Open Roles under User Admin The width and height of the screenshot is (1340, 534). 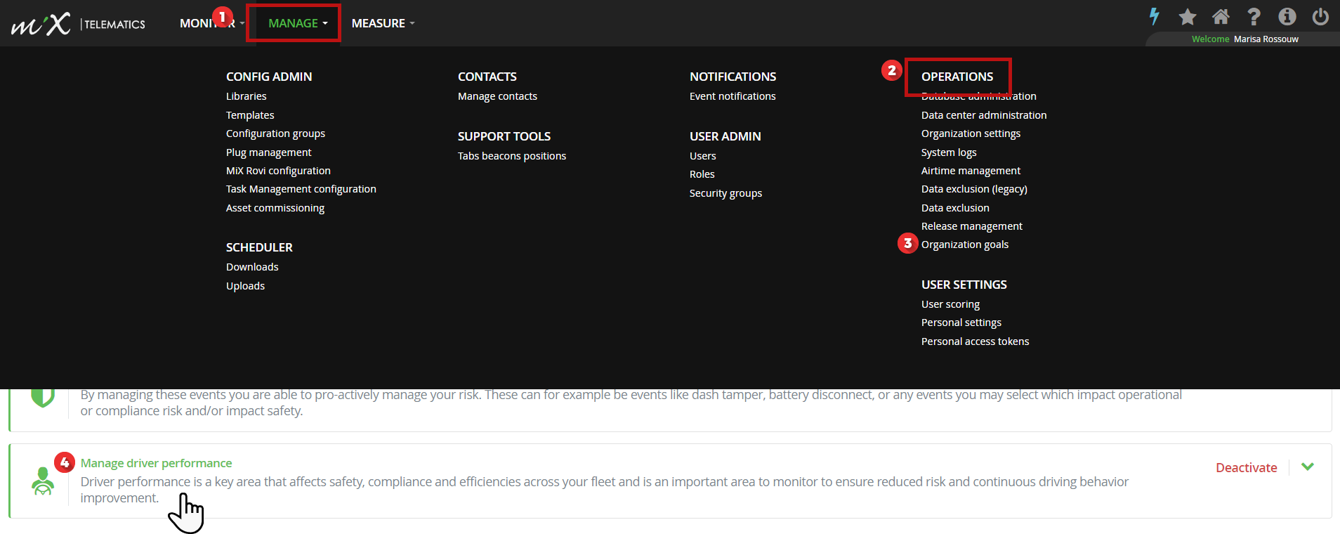click(x=702, y=174)
